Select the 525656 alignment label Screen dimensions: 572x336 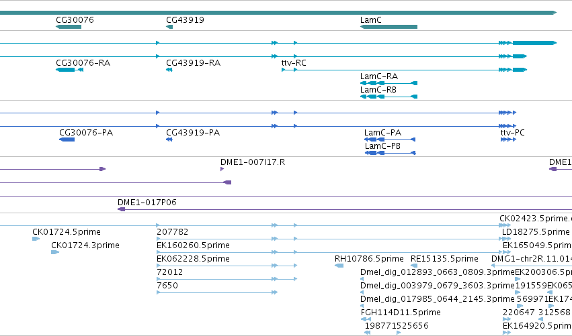pyautogui.click(x=413, y=326)
